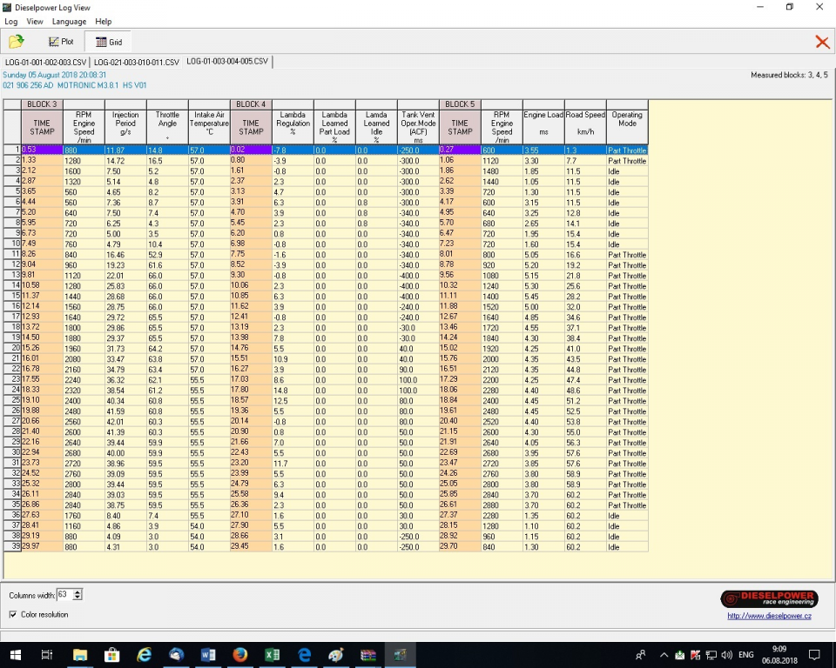Image resolution: width=836 pixels, height=668 pixels.
Task: Switch to LOG-021-003-010-011.CSV tab
Action: pyautogui.click(x=137, y=63)
